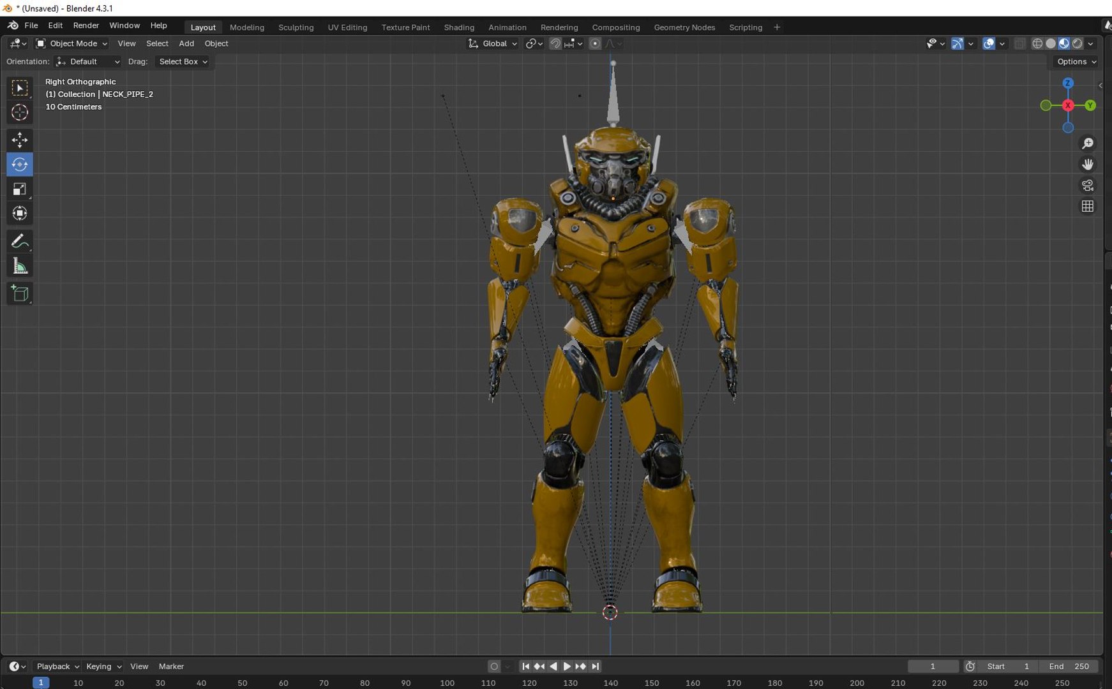Image resolution: width=1112 pixels, height=689 pixels.
Task: Toggle the camera view icon
Action: point(1088,186)
